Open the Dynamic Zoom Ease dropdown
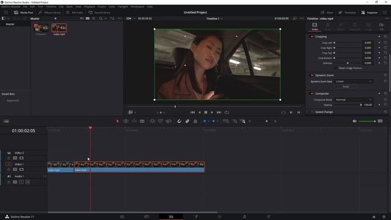Viewport: 391px width, 220px height. pos(353,81)
